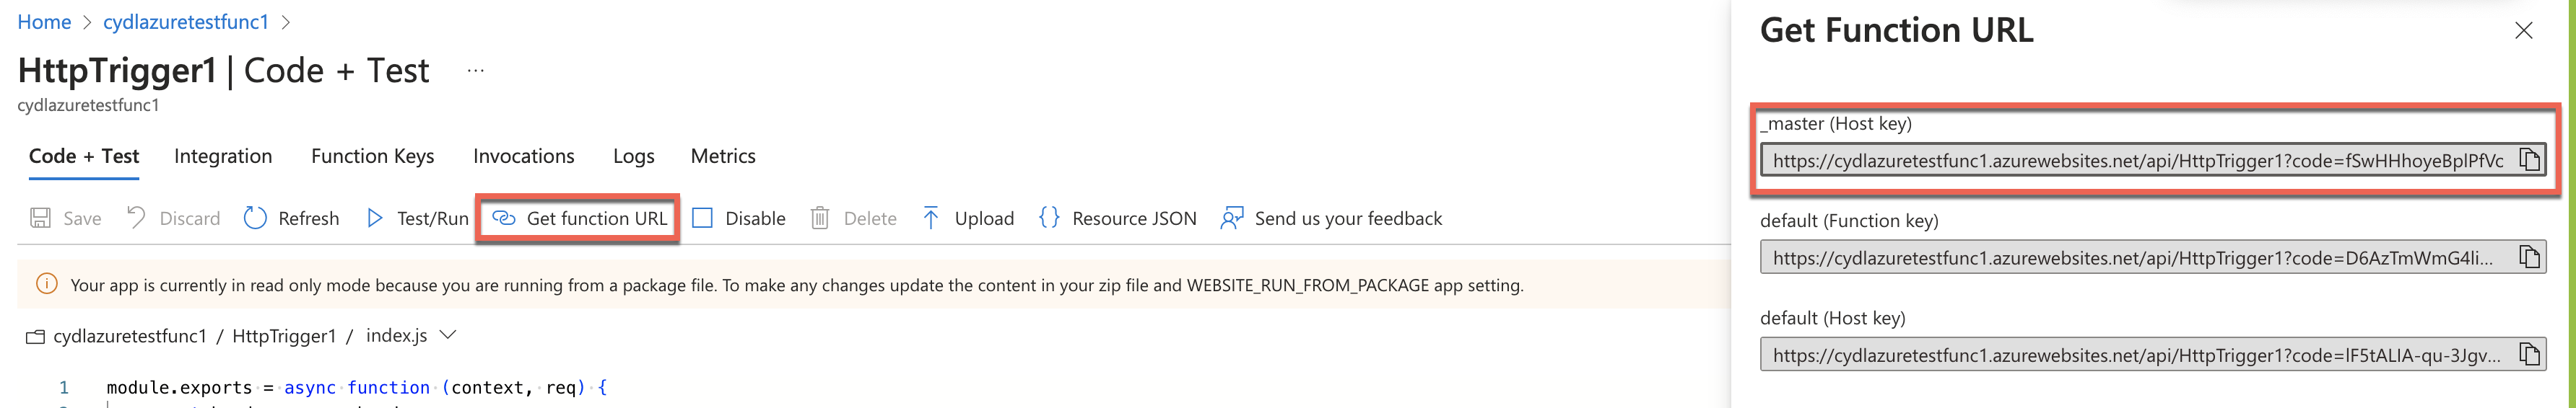Go to Home breadcrumb link
This screenshot has width=2576, height=408.
[44, 22]
